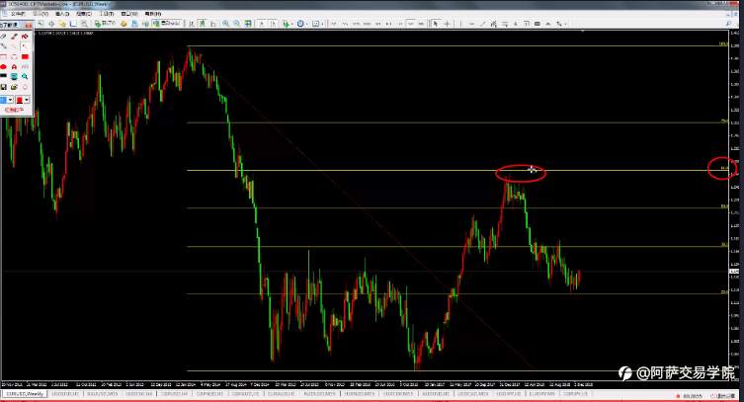Open the 窗口 (Window) menu
Screen dimensions: 744x402
click(129, 14)
